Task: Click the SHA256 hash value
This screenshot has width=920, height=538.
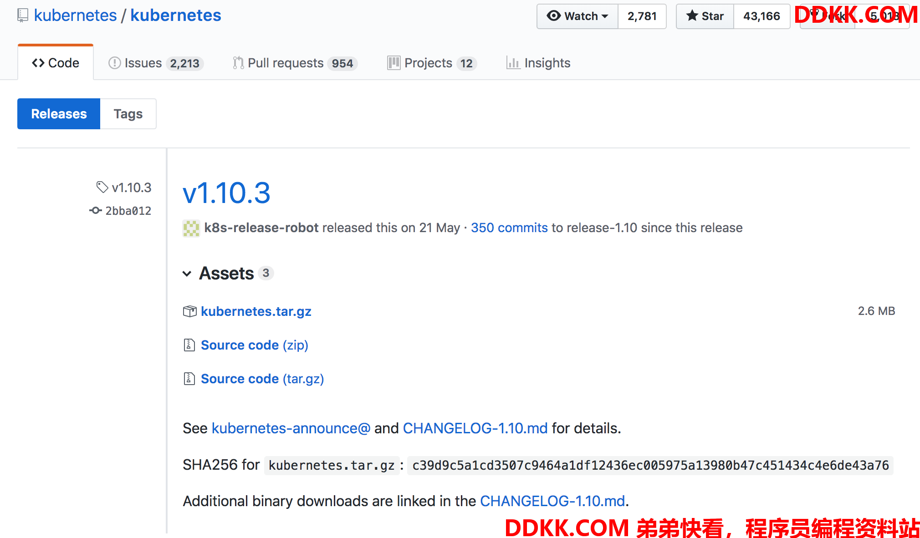Action: tap(650, 465)
